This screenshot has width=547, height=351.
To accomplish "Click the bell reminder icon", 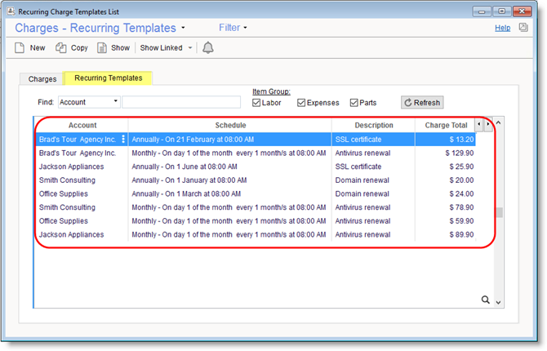I will [208, 48].
